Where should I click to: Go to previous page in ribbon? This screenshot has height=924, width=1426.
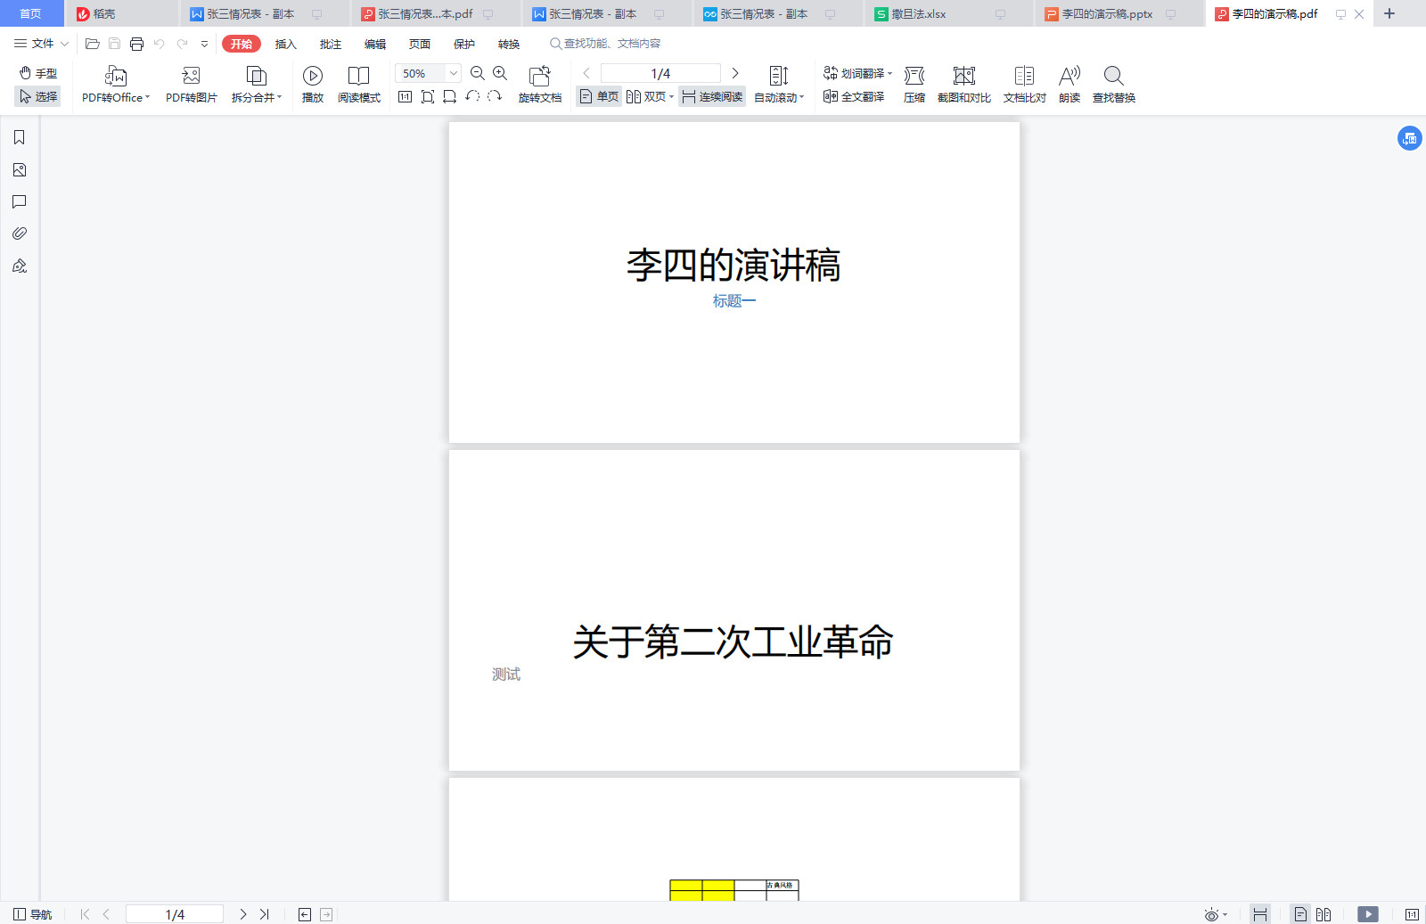586,73
